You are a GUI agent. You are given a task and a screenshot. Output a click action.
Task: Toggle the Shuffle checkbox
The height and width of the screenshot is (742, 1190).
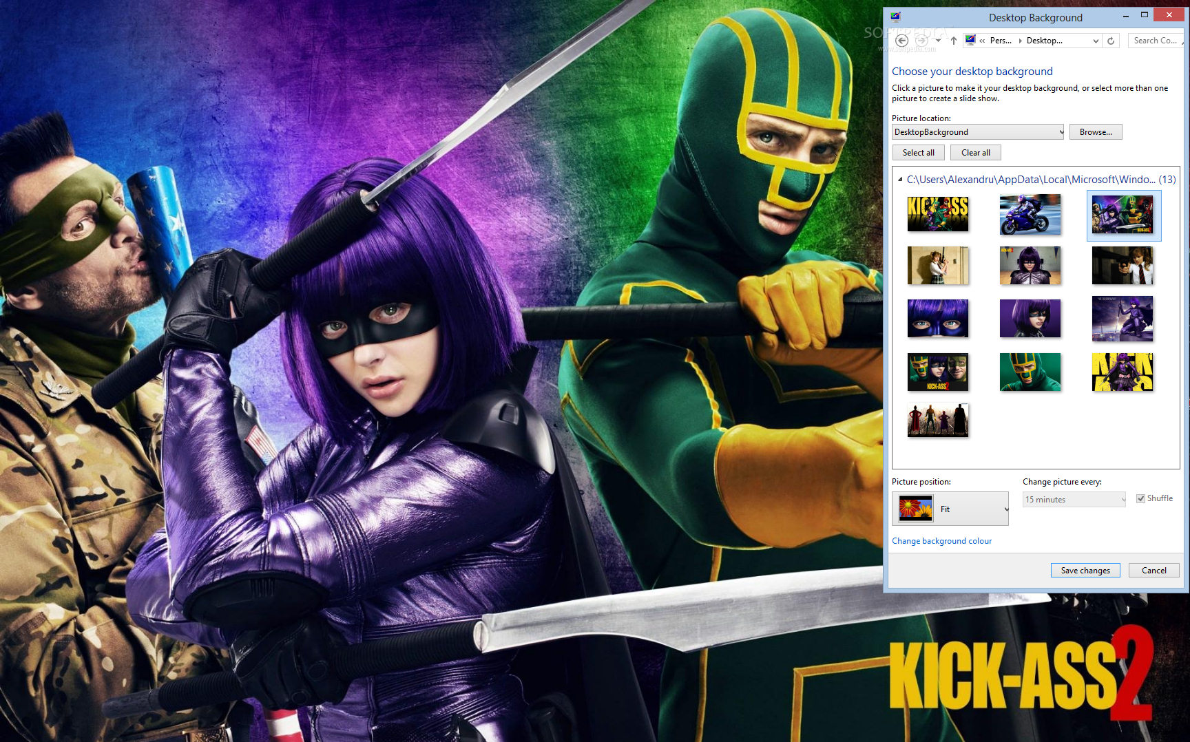click(x=1141, y=498)
